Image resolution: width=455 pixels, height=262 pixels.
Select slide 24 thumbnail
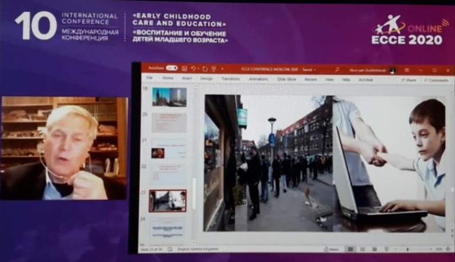coord(168,228)
